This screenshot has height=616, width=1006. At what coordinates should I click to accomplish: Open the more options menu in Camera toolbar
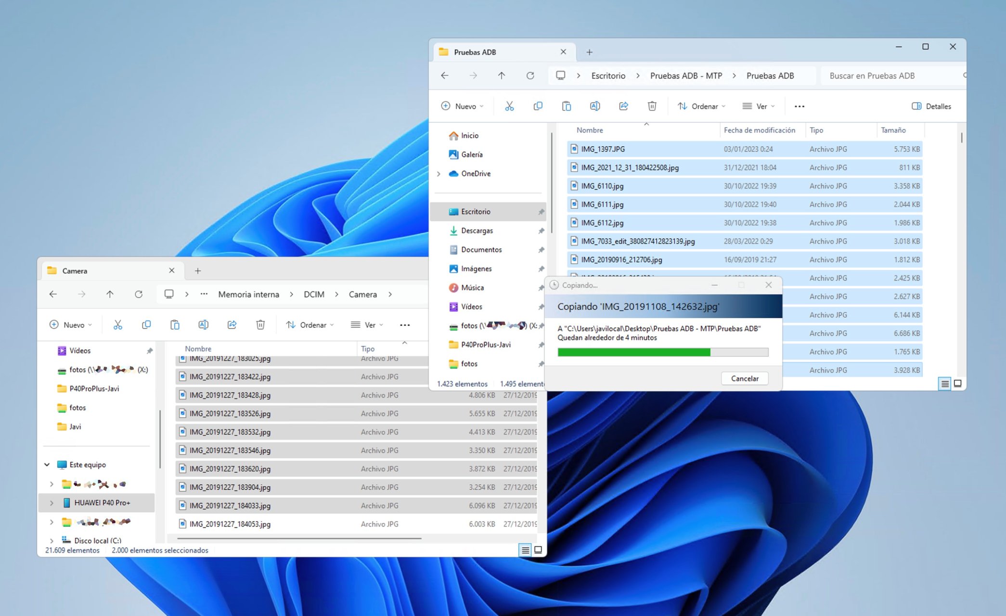(x=405, y=325)
